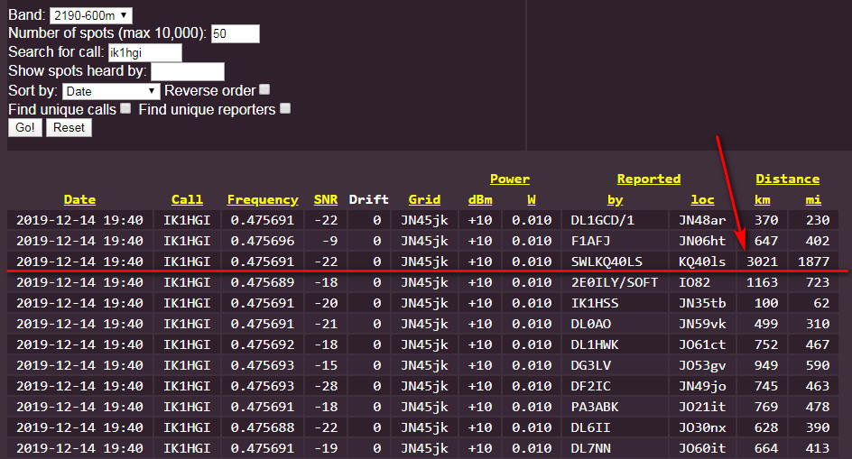This screenshot has height=459, width=852.
Task: Select reporter DL7NN cell
Action: (x=615, y=448)
